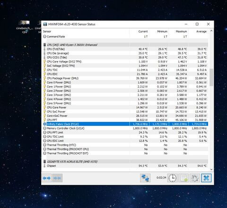The image size is (227, 208).
Task: Select the Core 2 Power (SMU) row
Action: point(125,91)
